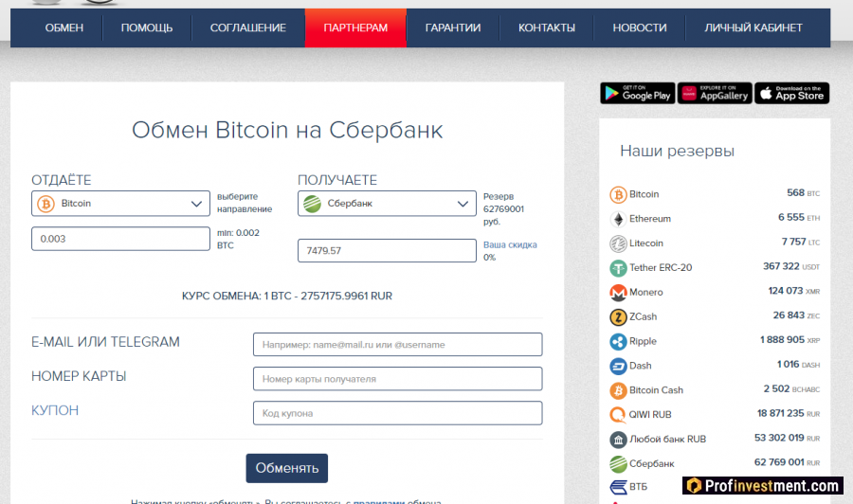Click the Сбербанк icon in reserves list
This screenshot has width=853, height=504.
[x=618, y=464]
